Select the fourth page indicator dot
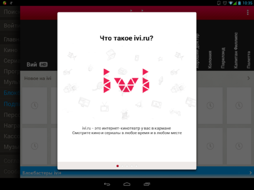This screenshot has height=190, width=254. [x=132, y=166]
